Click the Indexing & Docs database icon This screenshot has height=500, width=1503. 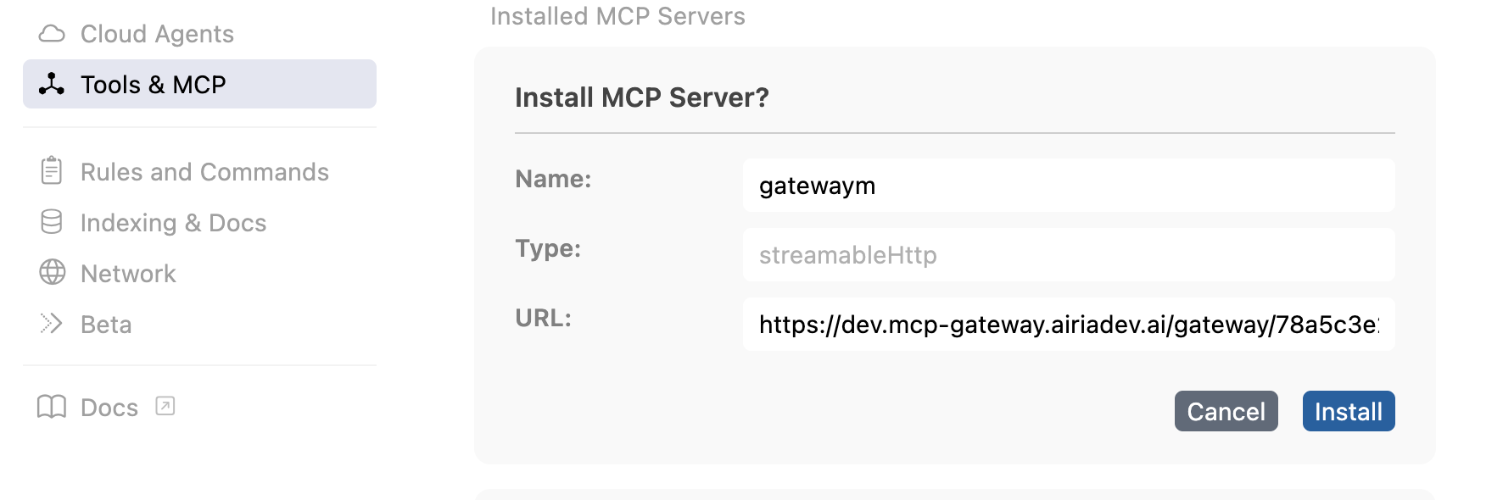pyautogui.click(x=52, y=222)
